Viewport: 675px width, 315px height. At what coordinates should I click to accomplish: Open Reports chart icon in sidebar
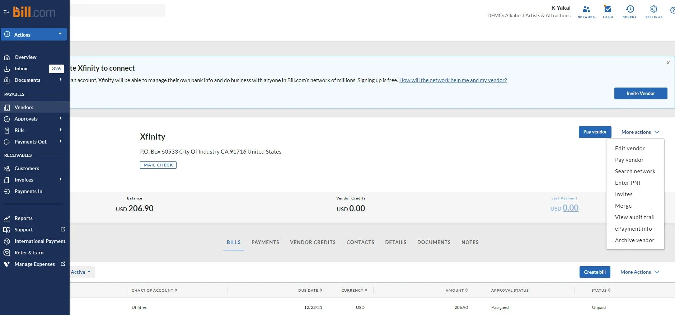coord(7,218)
